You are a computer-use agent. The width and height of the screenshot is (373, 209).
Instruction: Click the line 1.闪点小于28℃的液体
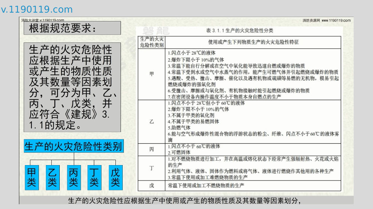(192, 53)
